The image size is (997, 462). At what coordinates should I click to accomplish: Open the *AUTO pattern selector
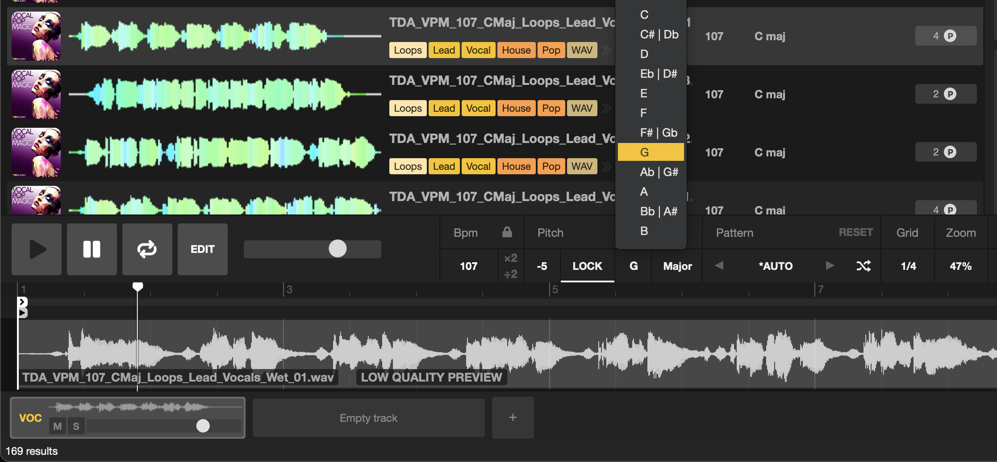[x=776, y=265]
